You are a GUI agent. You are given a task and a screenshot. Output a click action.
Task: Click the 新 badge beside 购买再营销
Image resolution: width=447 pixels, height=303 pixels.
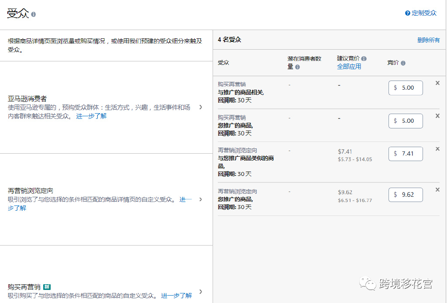[47, 287]
